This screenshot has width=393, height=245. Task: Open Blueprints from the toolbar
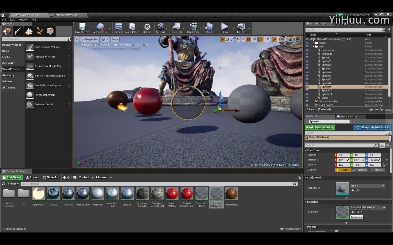tap(176, 28)
